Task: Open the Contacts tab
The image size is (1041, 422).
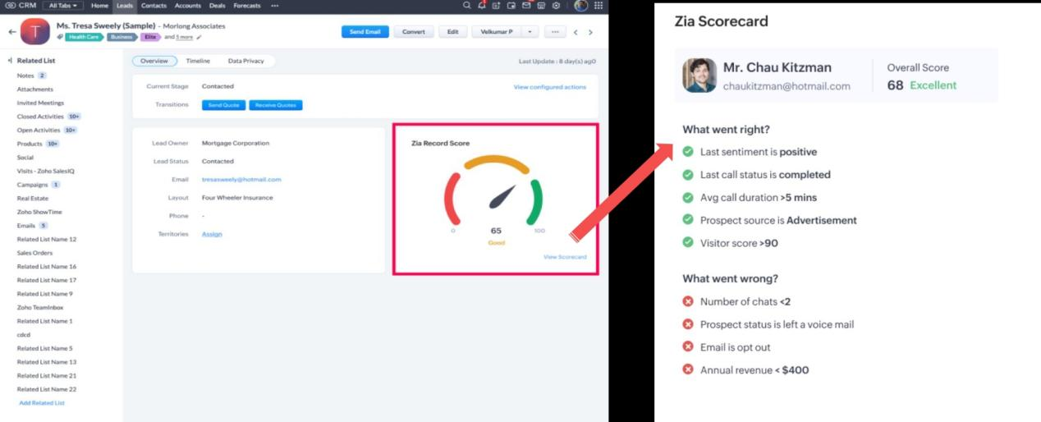Action: tap(154, 6)
